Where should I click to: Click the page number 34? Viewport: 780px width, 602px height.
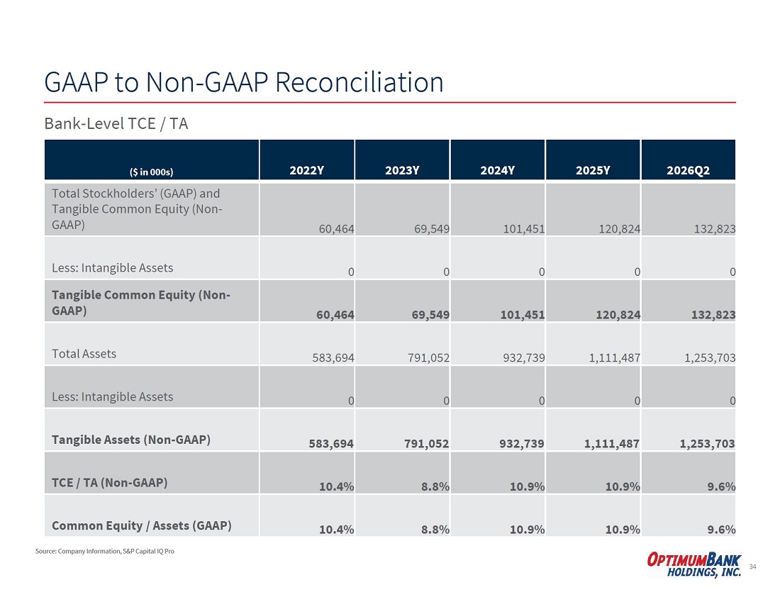point(752,567)
